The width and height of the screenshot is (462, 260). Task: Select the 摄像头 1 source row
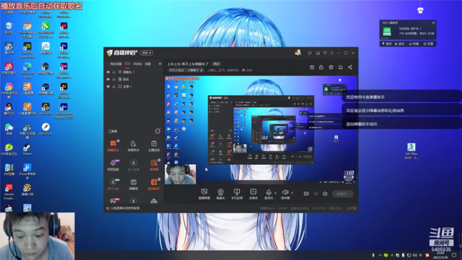133,72
